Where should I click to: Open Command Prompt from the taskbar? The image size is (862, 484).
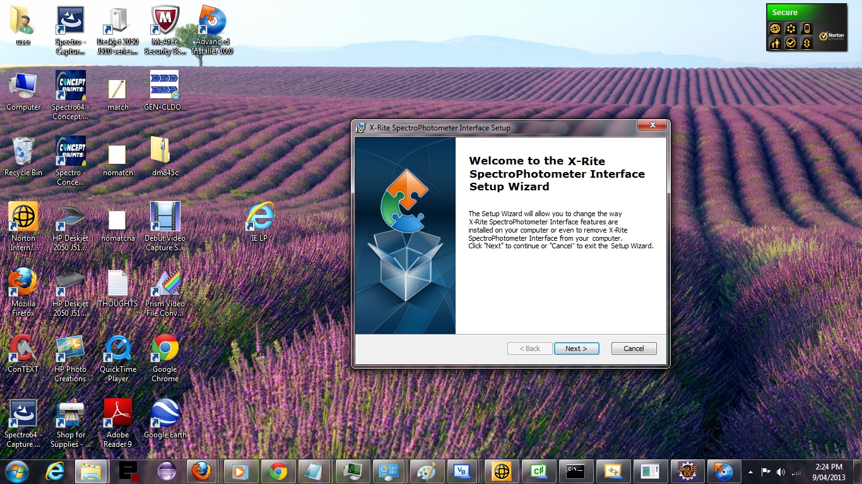[x=576, y=471]
